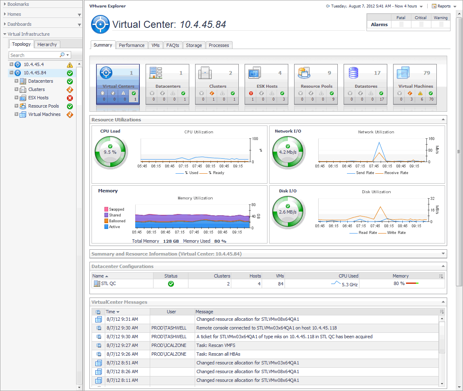
Task: Click the orange critical icon beside Clusters tree row
Action: (x=70, y=90)
